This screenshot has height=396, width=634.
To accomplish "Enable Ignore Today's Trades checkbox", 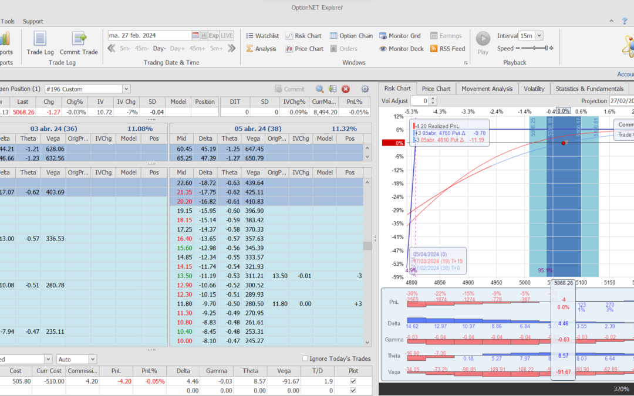I will (x=305, y=358).
